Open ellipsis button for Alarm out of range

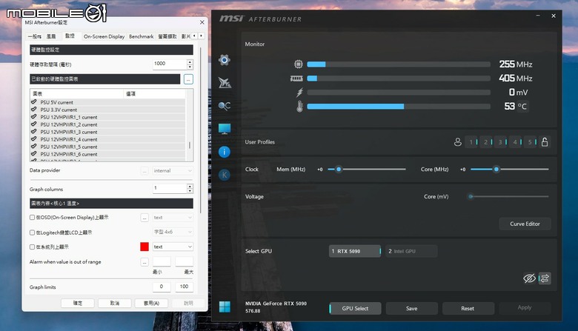point(144,262)
